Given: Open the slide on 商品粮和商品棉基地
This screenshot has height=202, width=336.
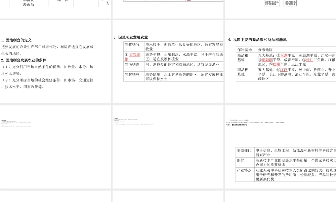Looking at the screenshot, I should point(281,62).
